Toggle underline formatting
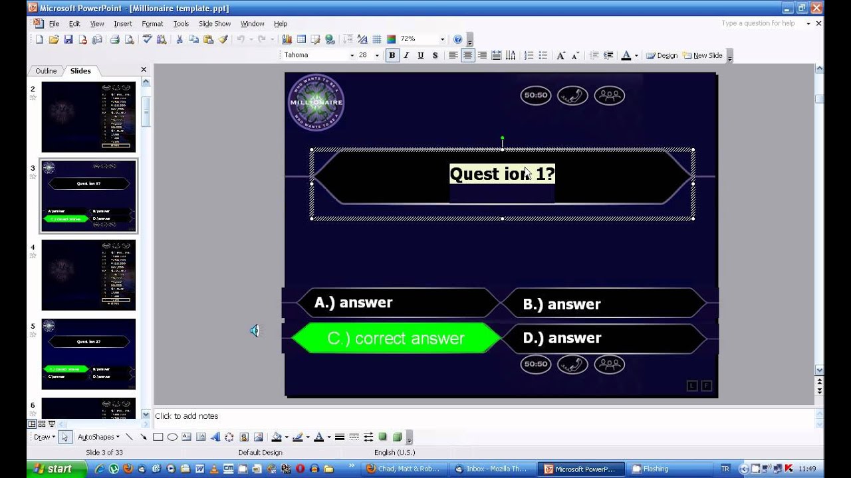Screen dimensions: 851x478 pos(420,56)
